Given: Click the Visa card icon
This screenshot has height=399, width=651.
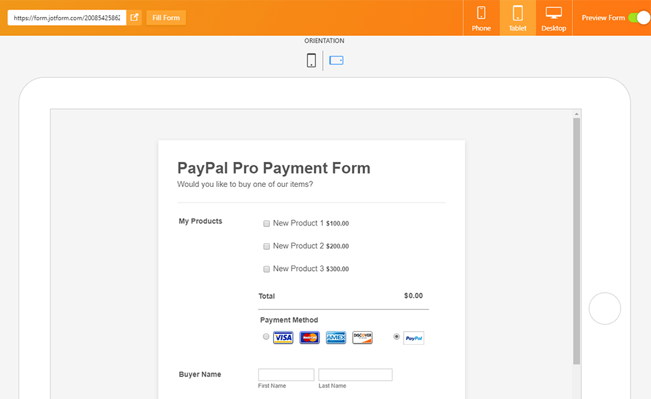Looking at the screenshot, I should click(283, 337).
